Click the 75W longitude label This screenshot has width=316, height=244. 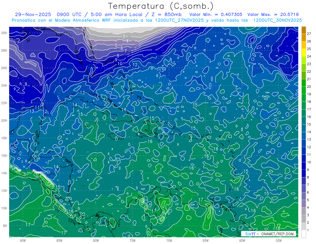(x=132, y=241)
